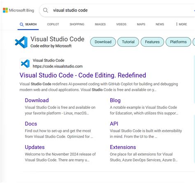Click the large Visual Studio Code logo
This screenshot has width=195, height=183.
click(21, 42)
